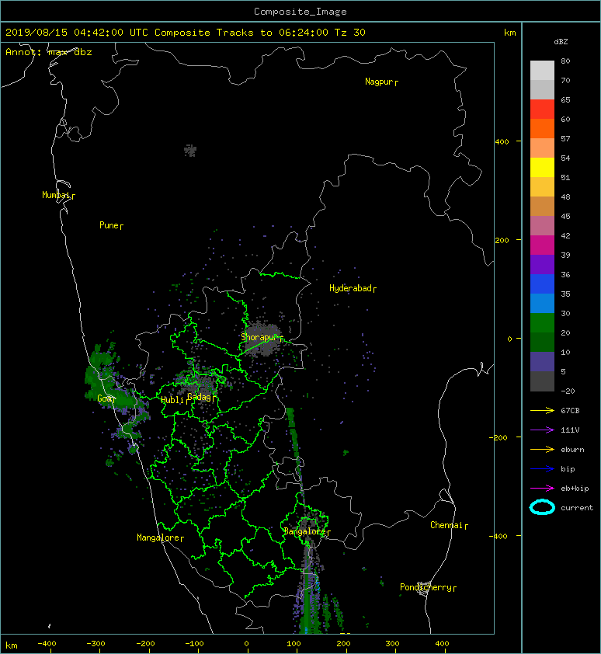
Task: Click the 2019/08/15 04:42:00 UTC timestamp
Action: [77, 33]
